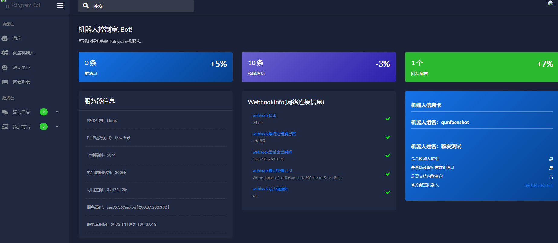Click the robot icon beside 首页
The width and height of the screenshot is (558, 243).
tap(5, 38)
